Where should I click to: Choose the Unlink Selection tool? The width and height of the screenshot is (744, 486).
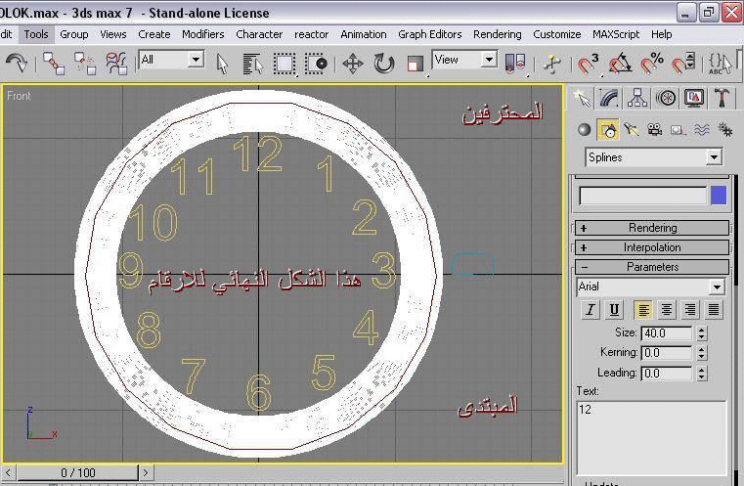85,64
